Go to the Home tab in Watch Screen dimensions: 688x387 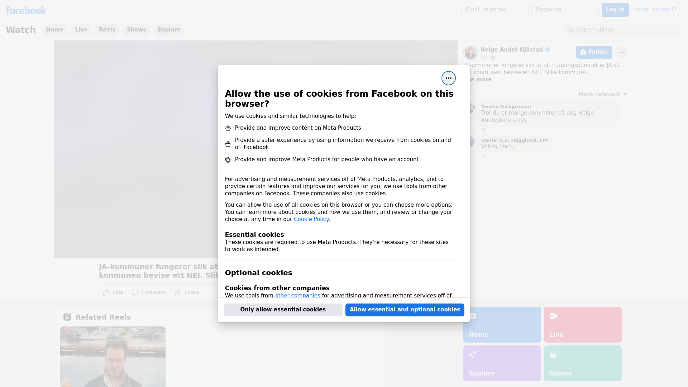click(54, 30)
